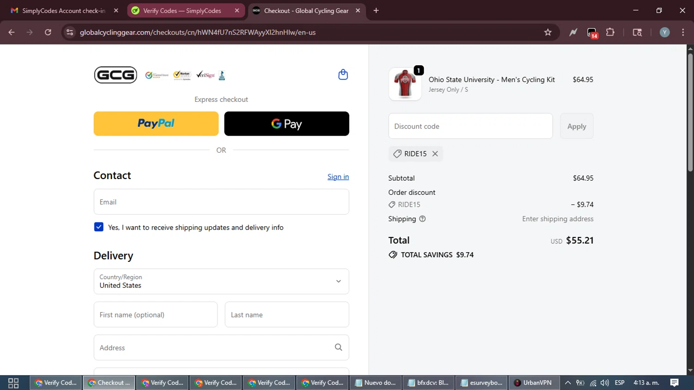This screenshot has height=390, width=694.
Task: Close the Verify Codes — SimplyCodes tab
Action: pyautogui.click(x=237, y=11)
